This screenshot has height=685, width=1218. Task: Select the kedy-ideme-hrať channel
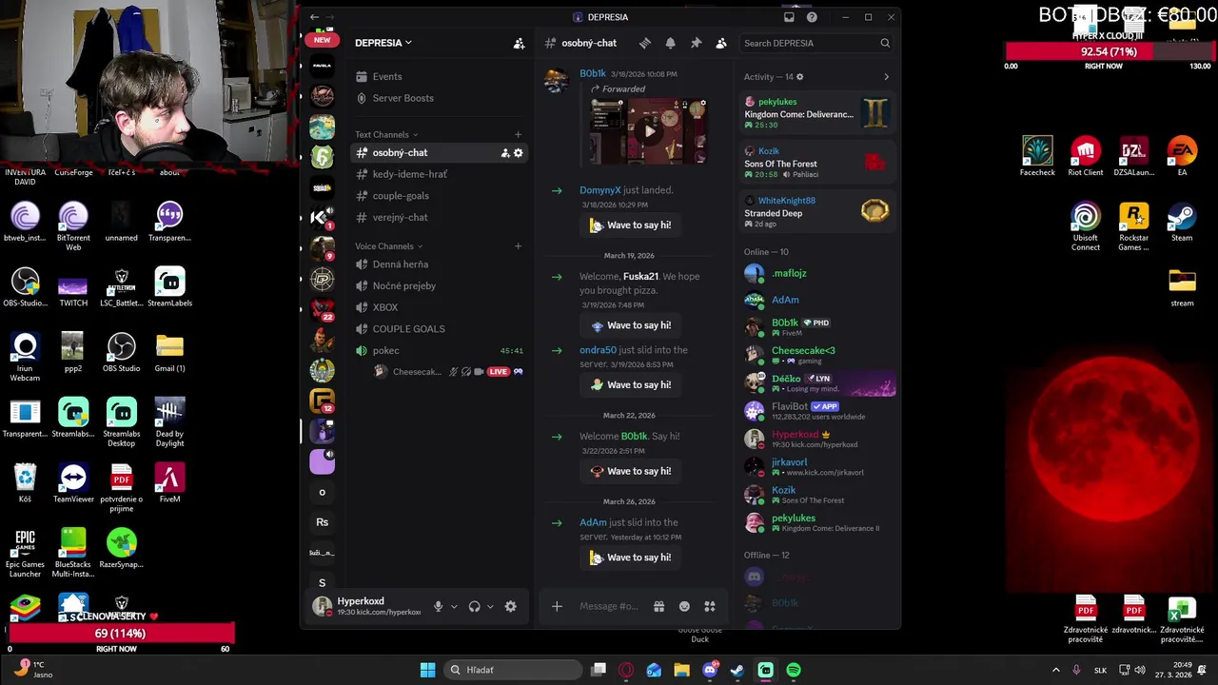(439, 174)
